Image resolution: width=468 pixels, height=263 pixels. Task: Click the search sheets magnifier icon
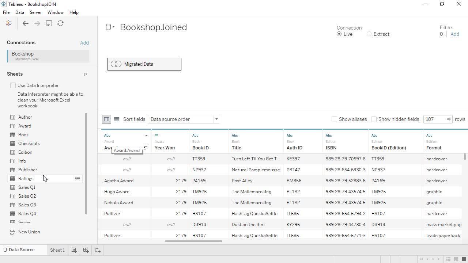point(86,74)
